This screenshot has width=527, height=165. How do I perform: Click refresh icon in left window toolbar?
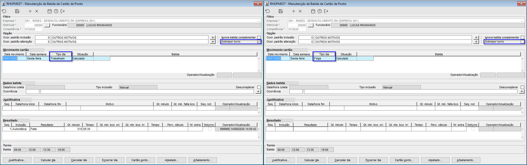(4, 11)
